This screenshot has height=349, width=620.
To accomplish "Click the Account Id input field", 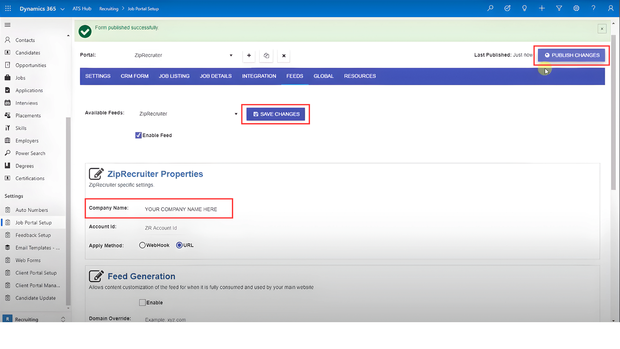I will coord(186,228).
